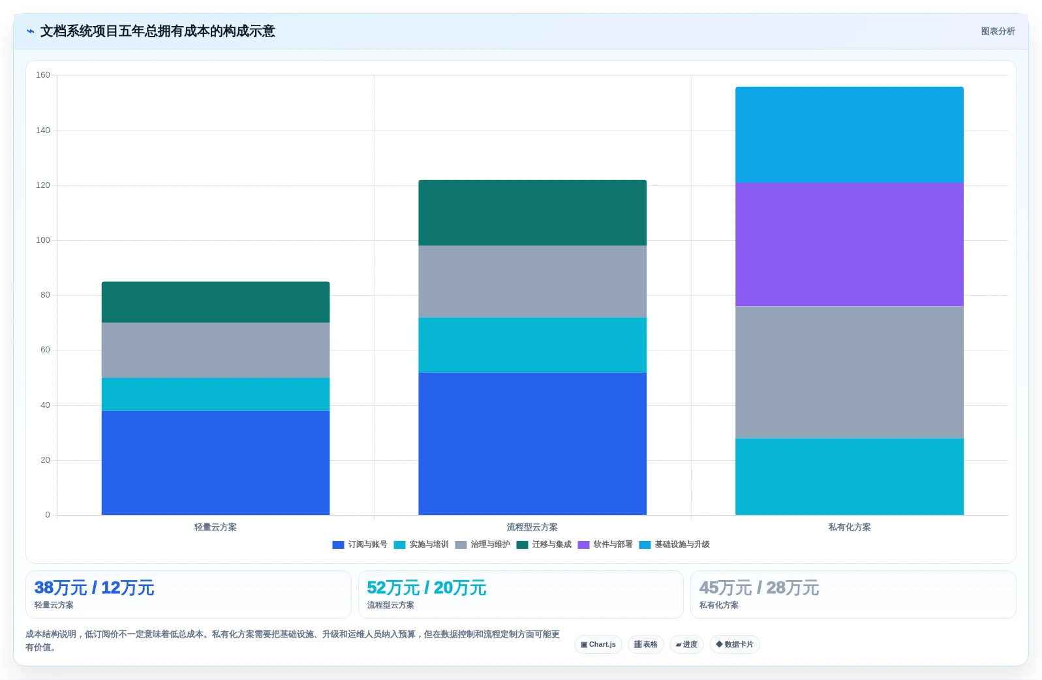Click the 私有化方案 x-axis label

[850, 527]
